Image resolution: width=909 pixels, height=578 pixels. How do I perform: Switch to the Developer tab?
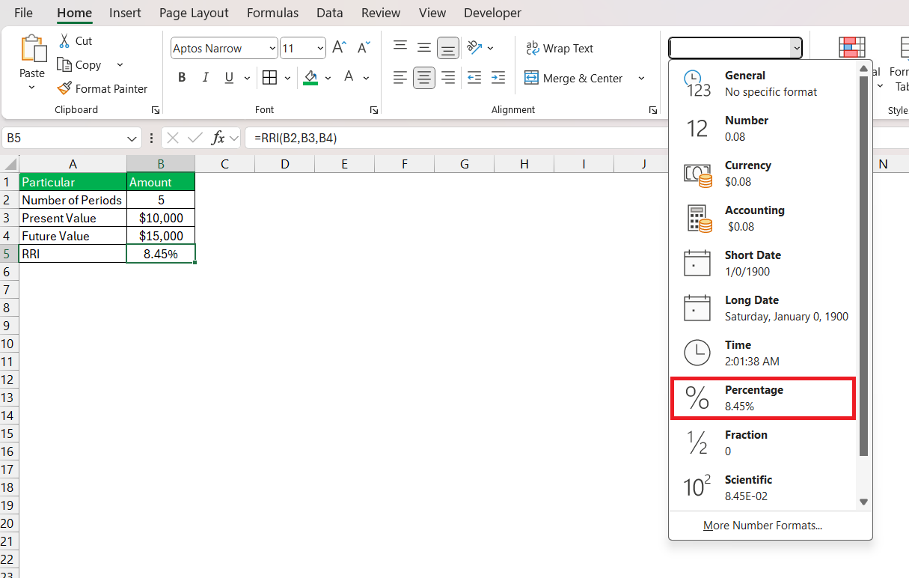coord(492,13)
